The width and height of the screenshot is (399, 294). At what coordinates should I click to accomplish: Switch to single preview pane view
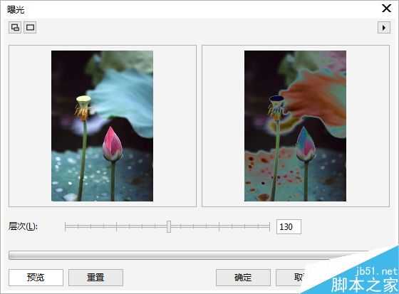click(x=30, y=27)
